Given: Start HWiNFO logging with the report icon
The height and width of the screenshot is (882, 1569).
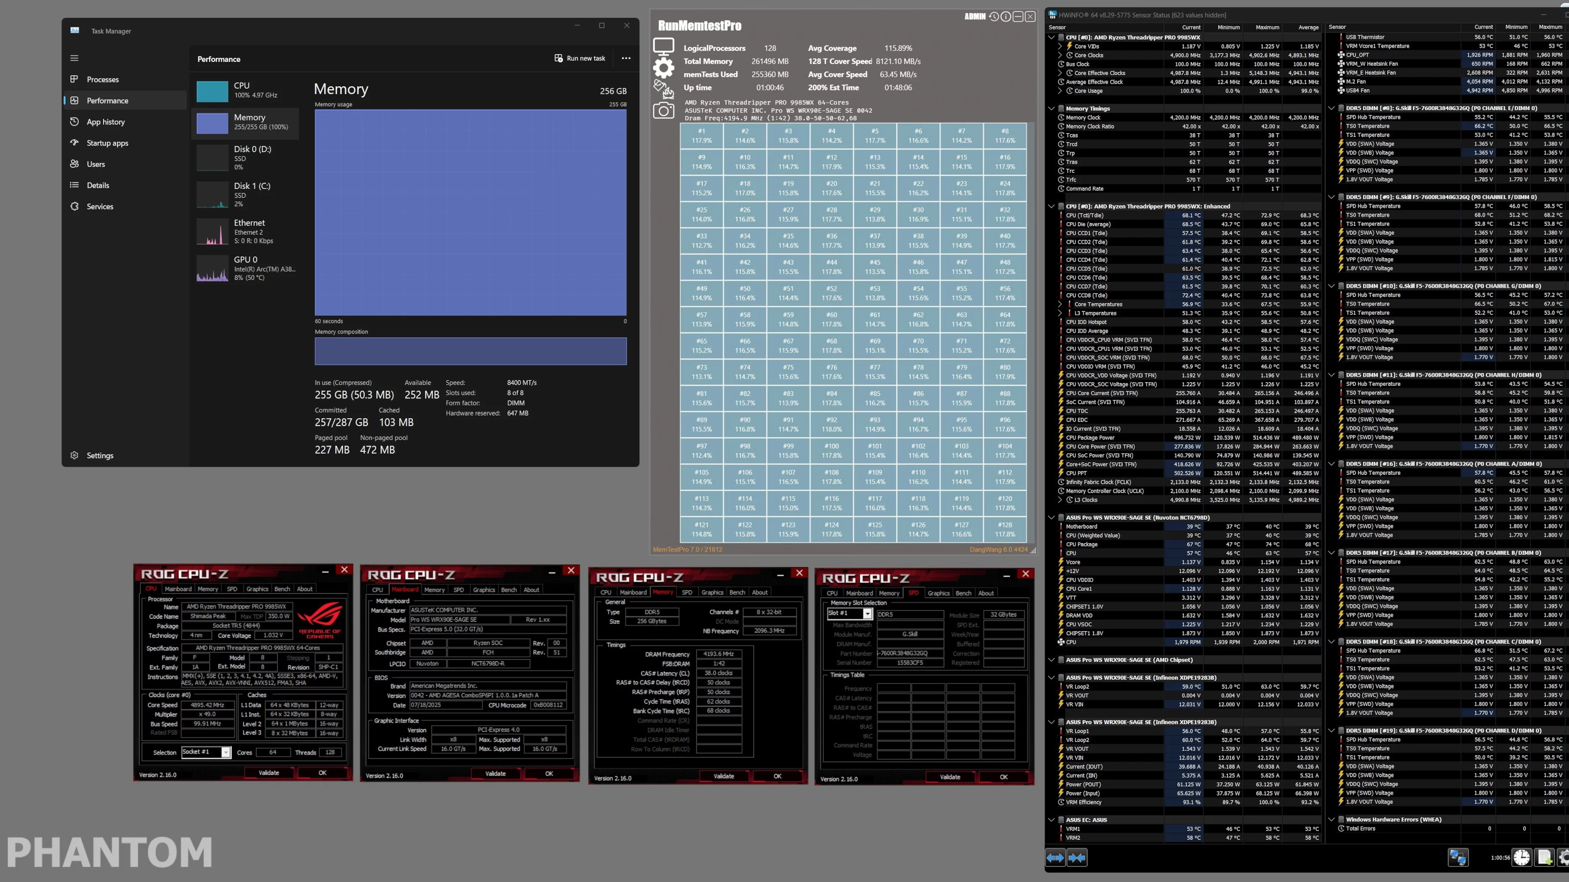Looking at the screenshot, I should [1544, 857].
